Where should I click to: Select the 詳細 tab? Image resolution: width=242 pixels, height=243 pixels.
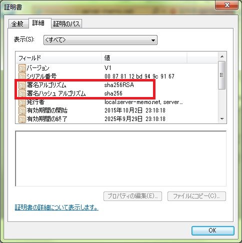click(38, 23)
